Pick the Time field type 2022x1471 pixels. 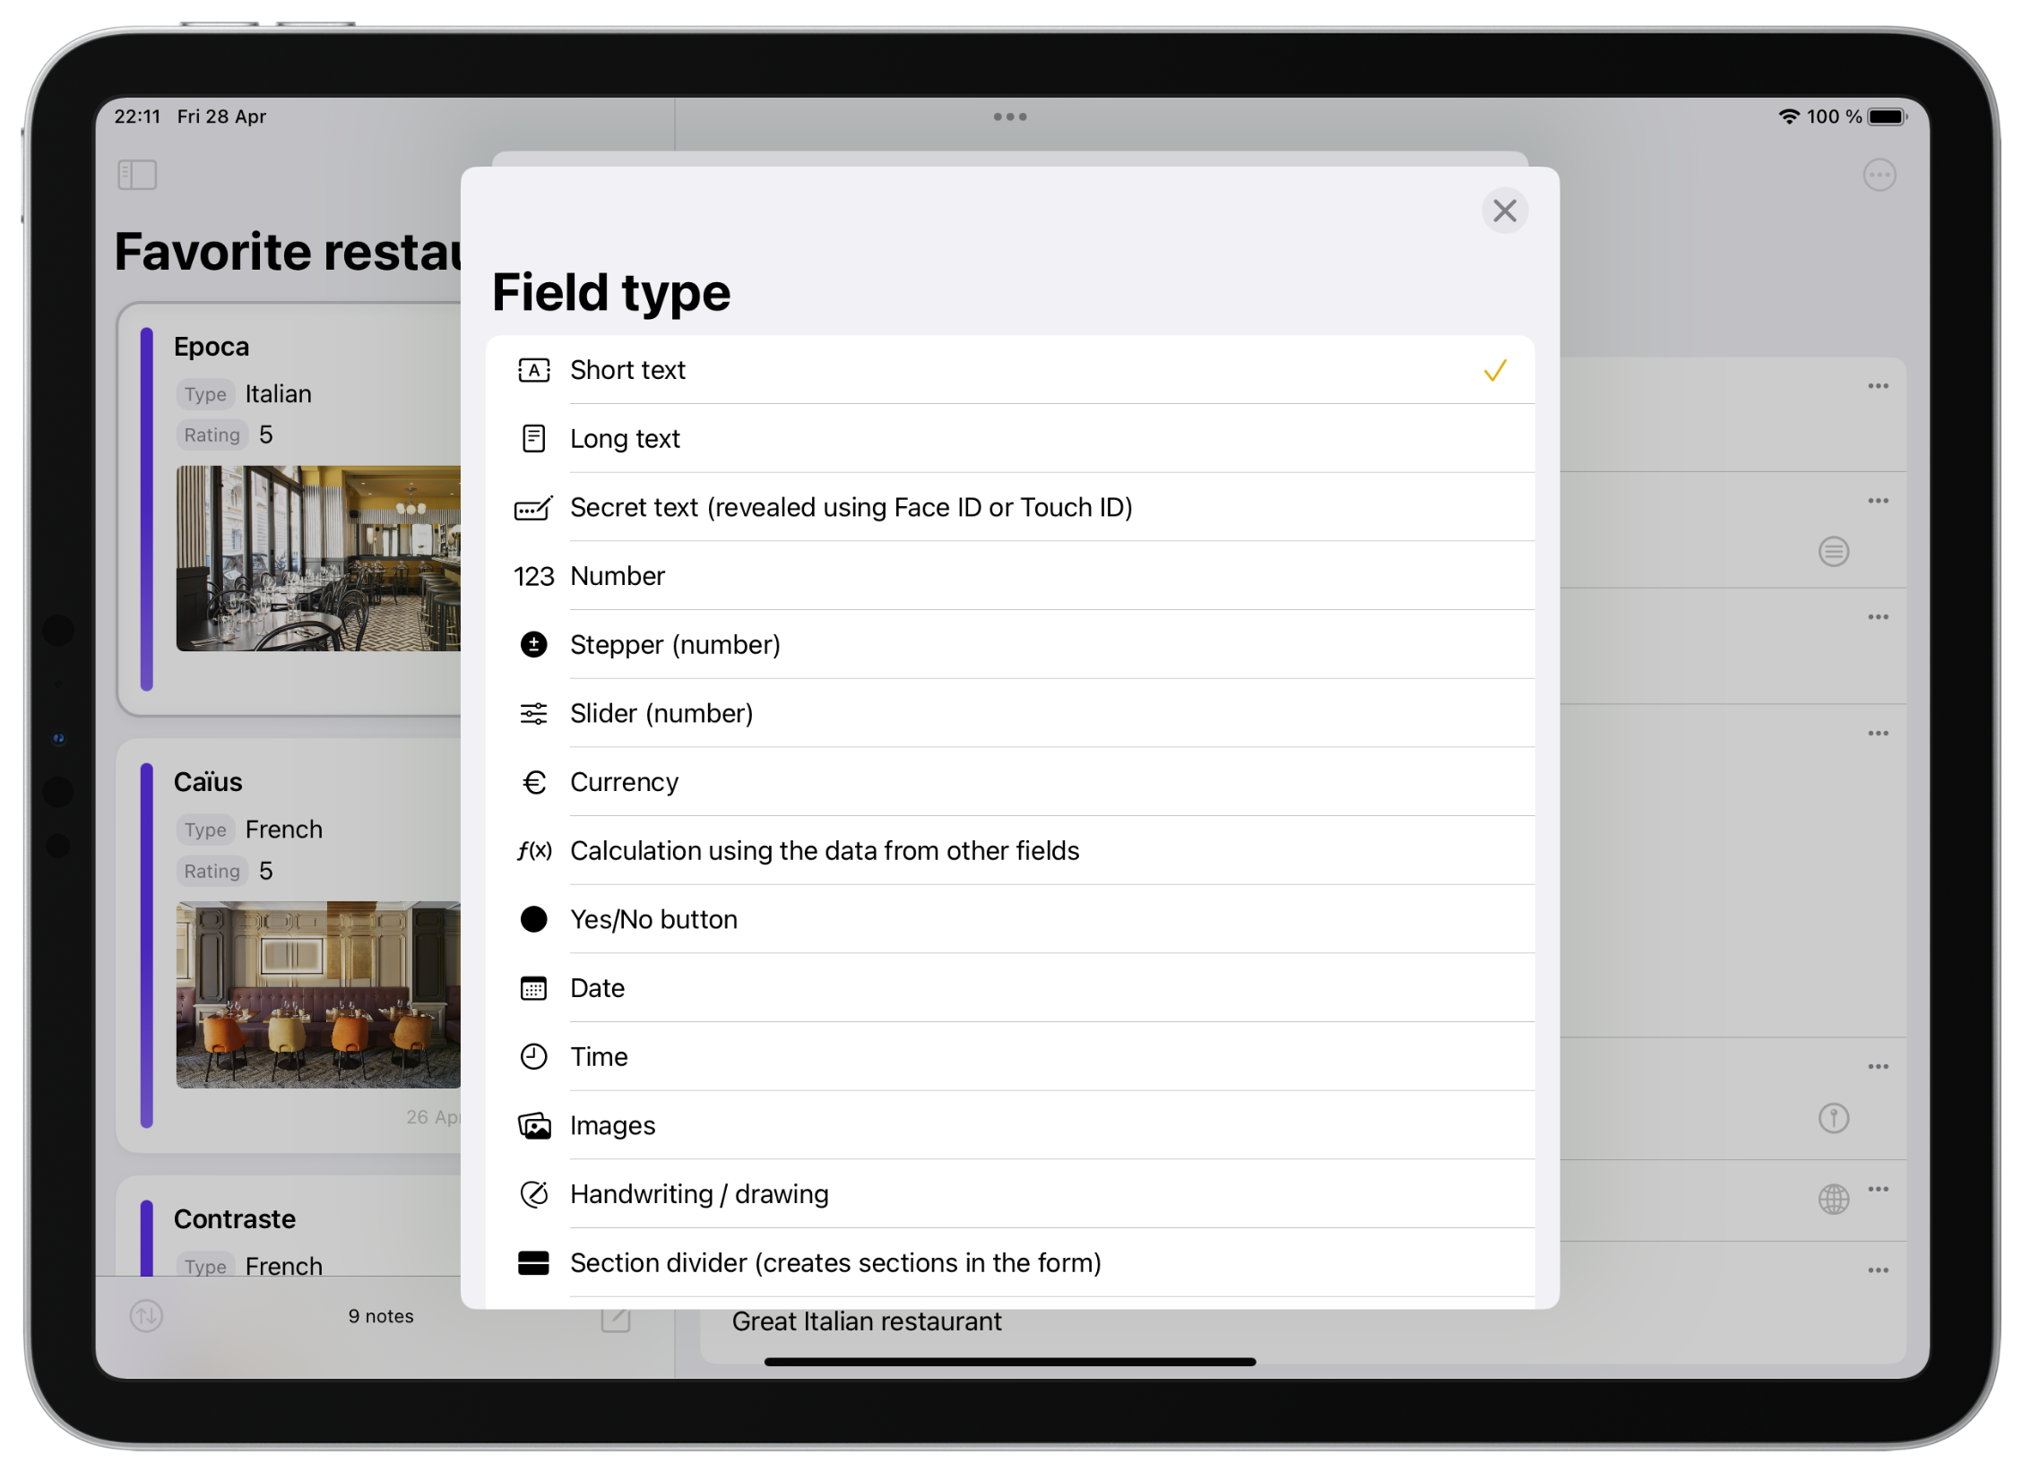(x=1009, y=1057)
